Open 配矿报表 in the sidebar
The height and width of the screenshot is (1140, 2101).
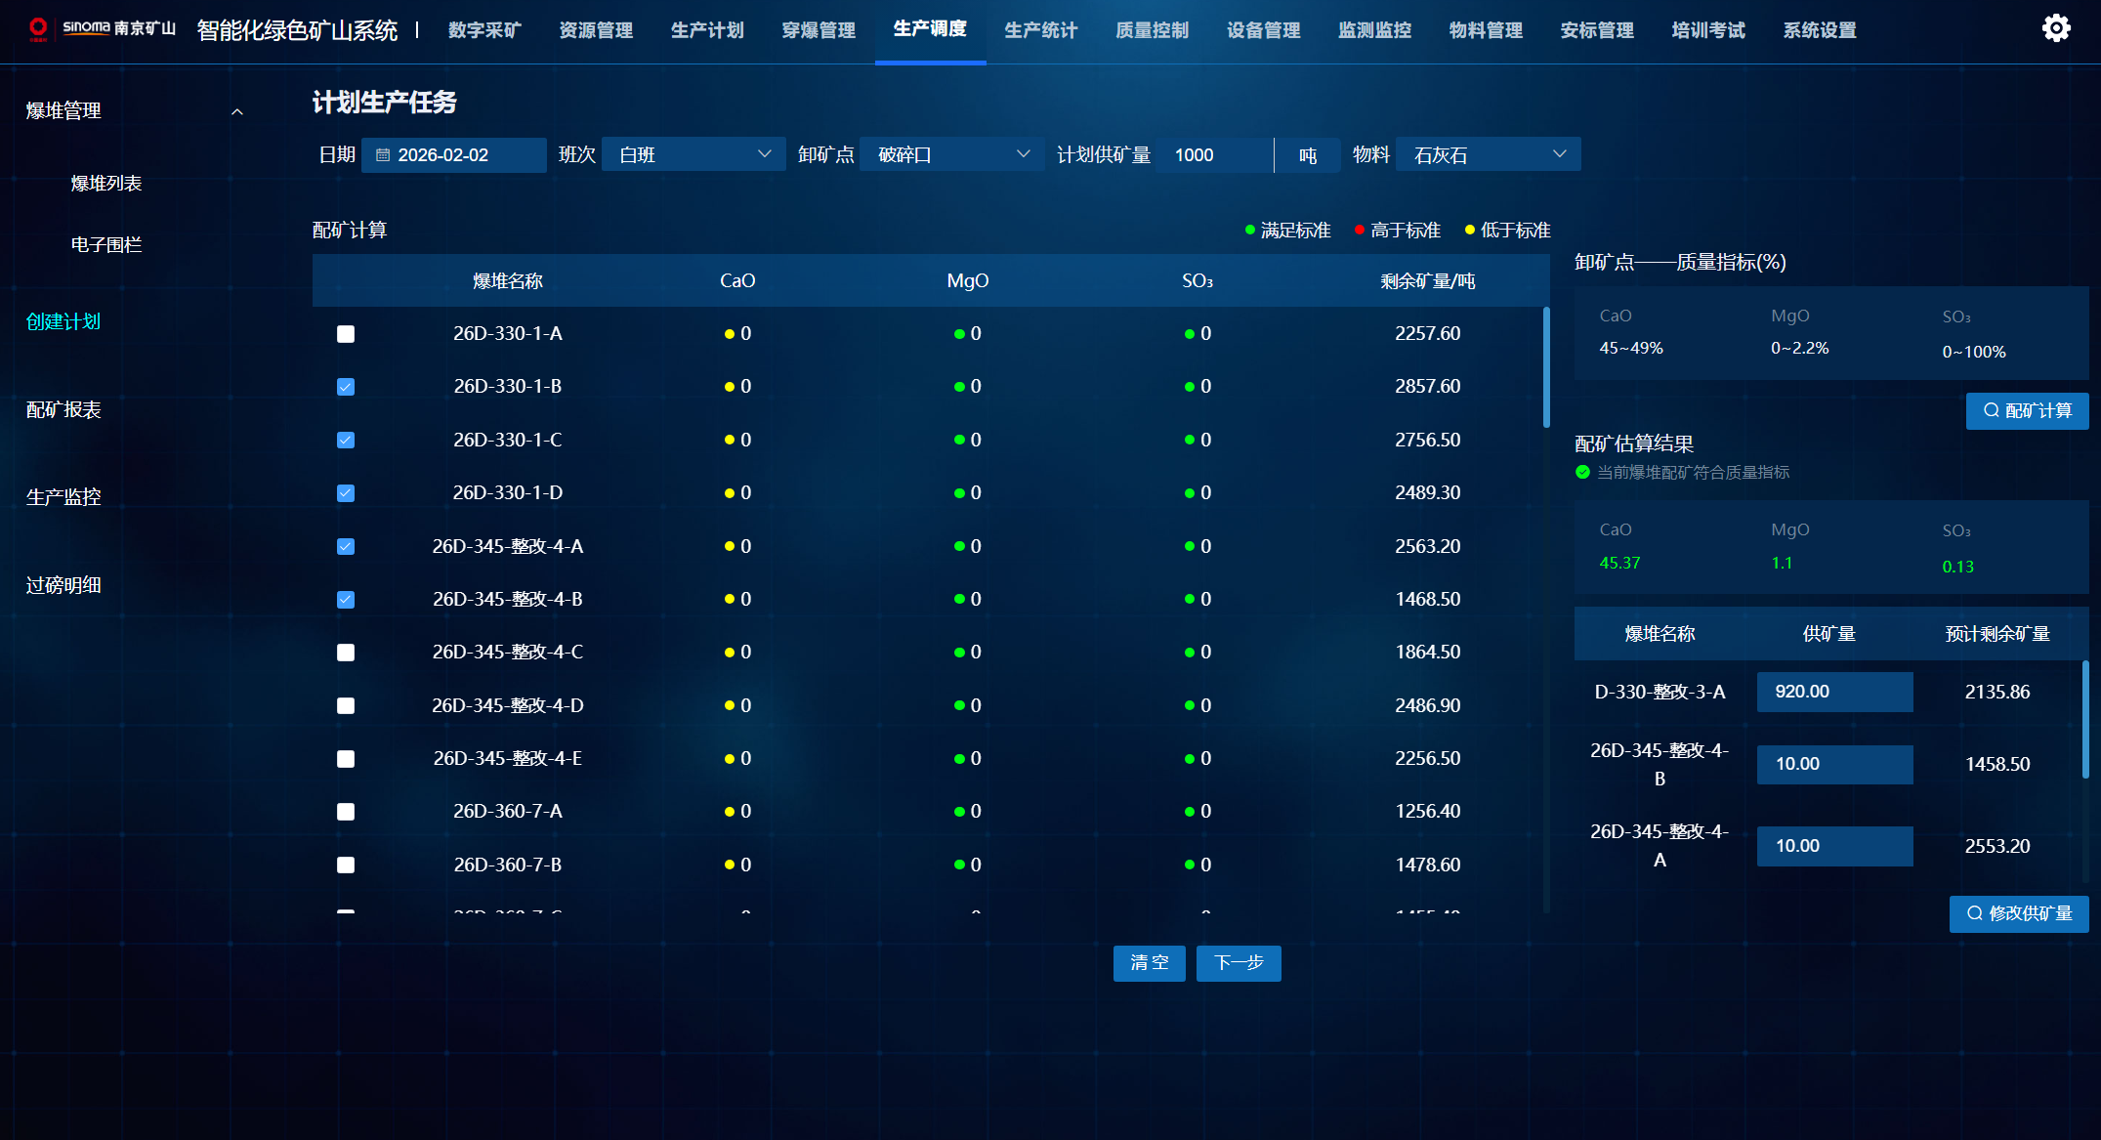point(63,410)
